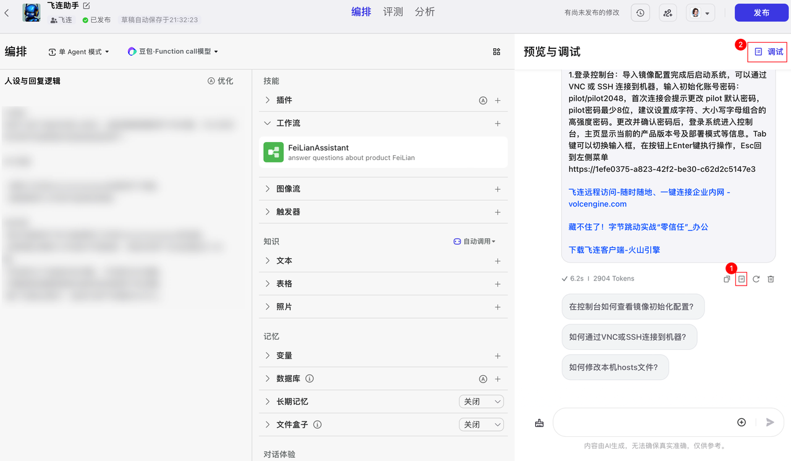
Task: Invite collaborators with the people-plus icon
Action: coord(667,12)
